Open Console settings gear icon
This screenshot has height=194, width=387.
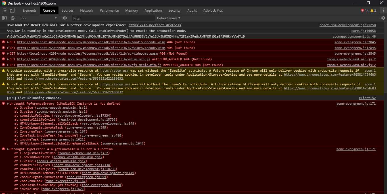click(x=383, y=18)
